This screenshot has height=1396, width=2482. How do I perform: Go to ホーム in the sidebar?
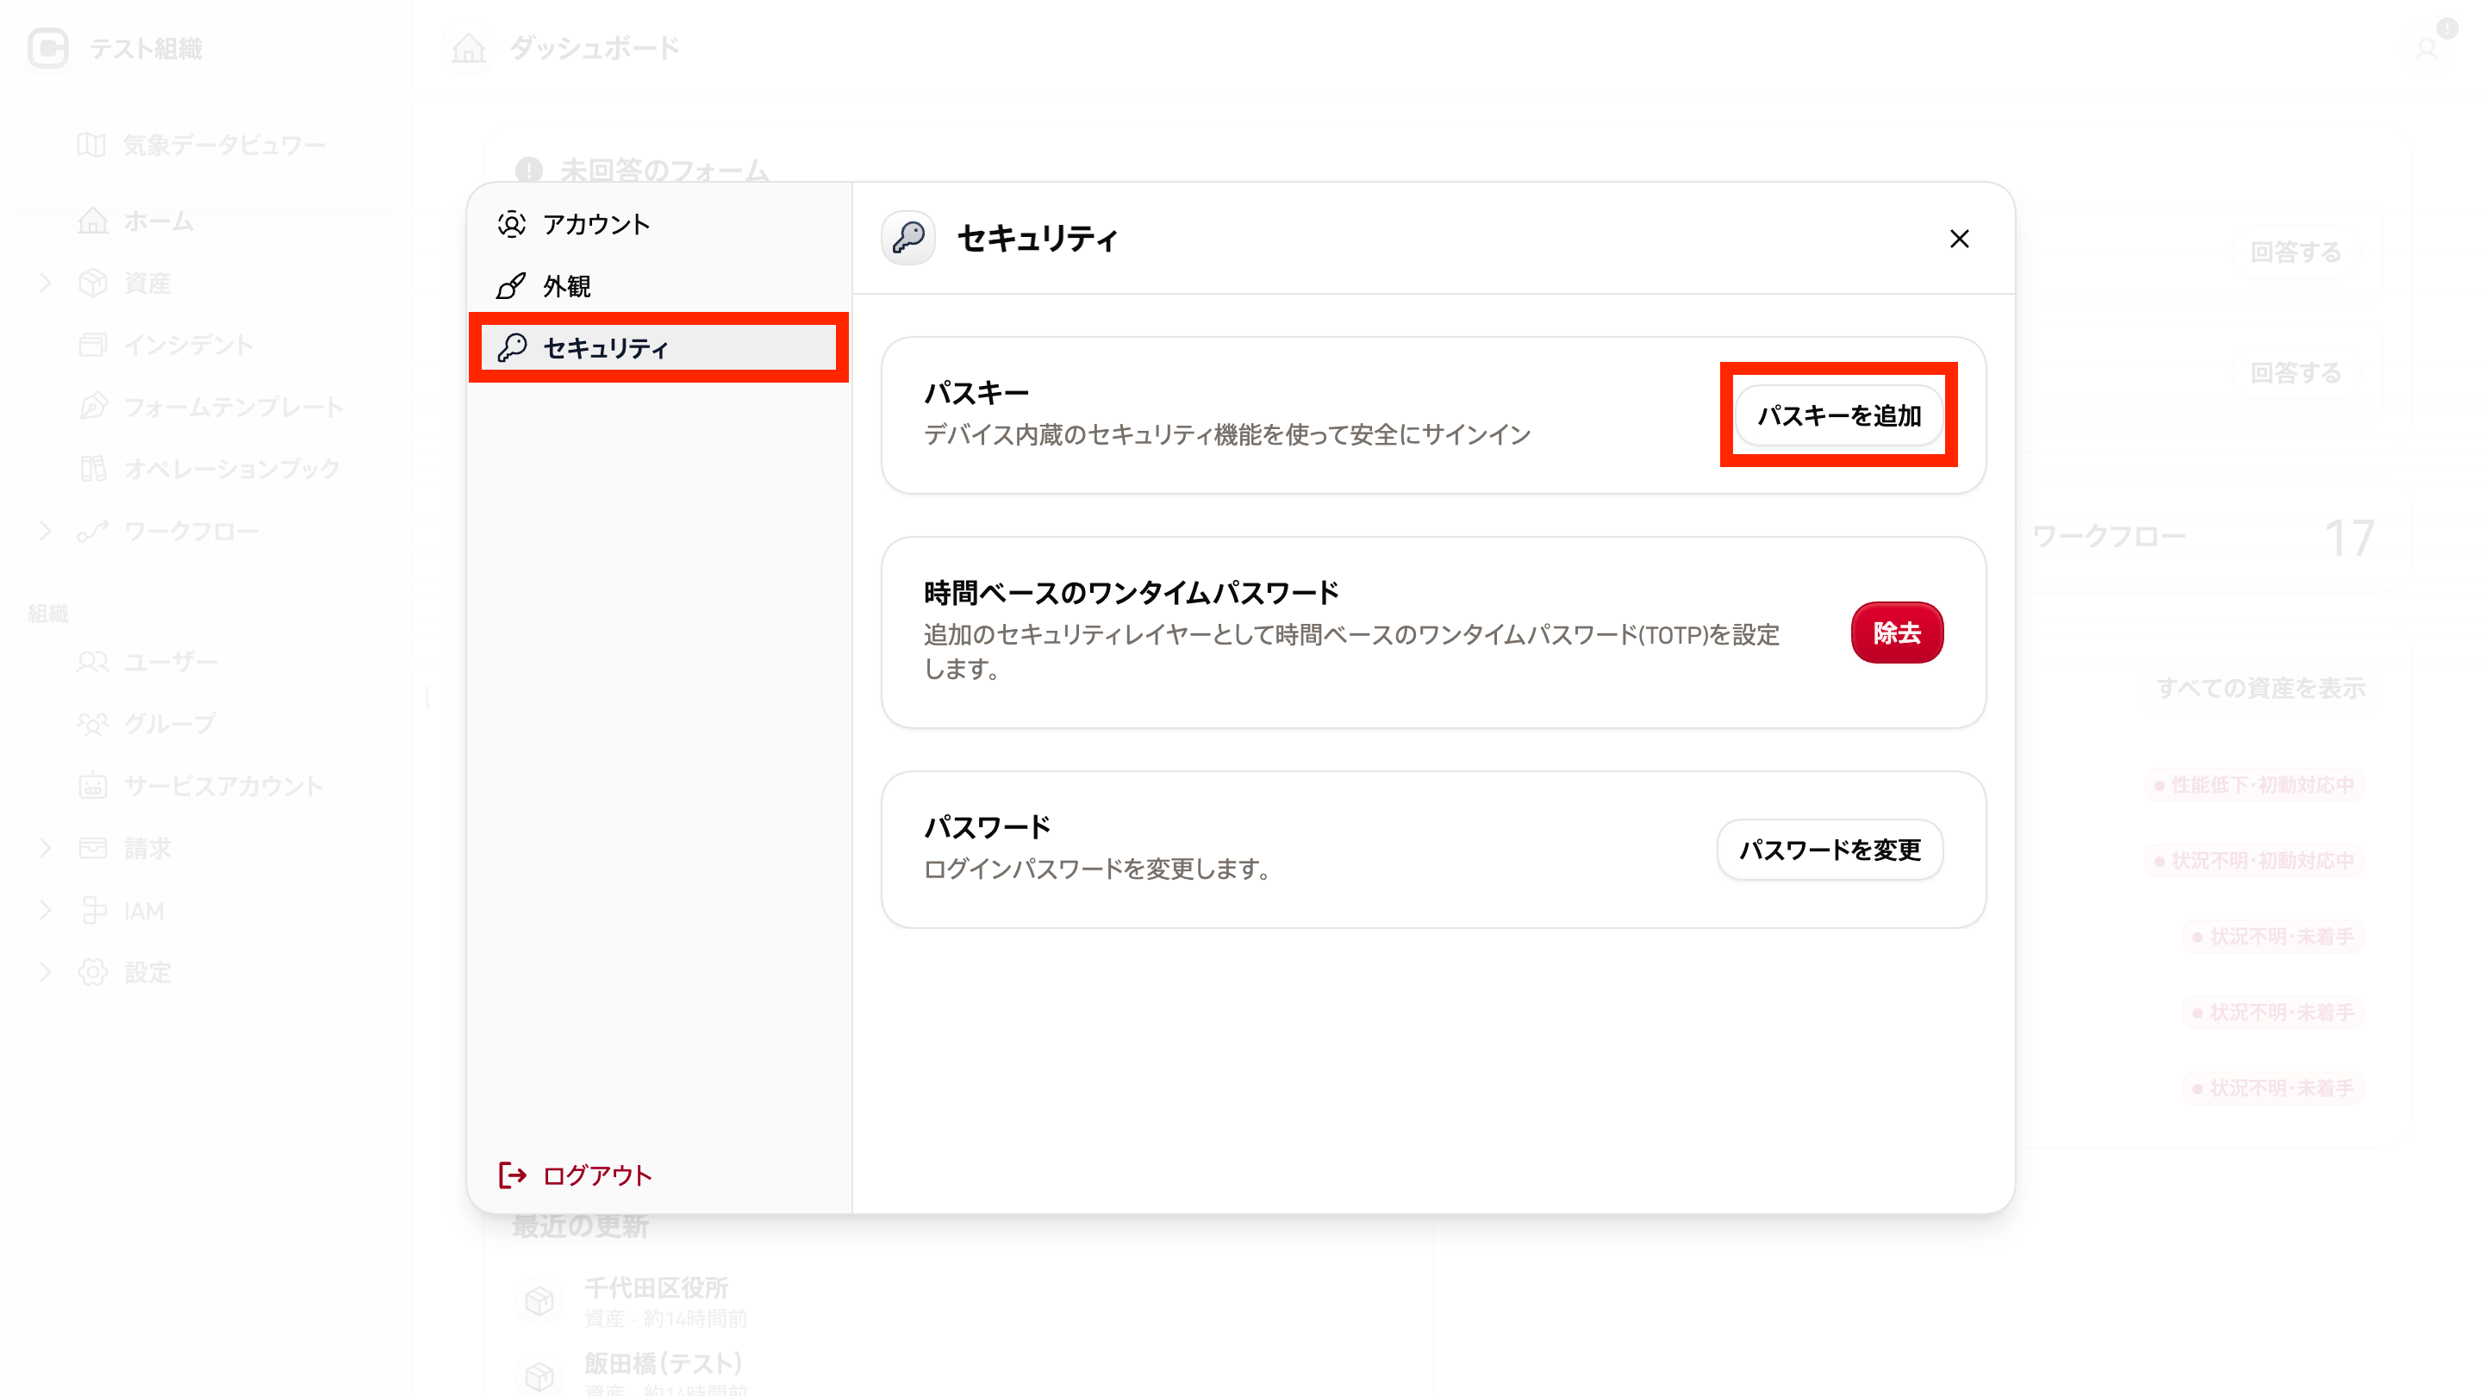coord(207,221)
